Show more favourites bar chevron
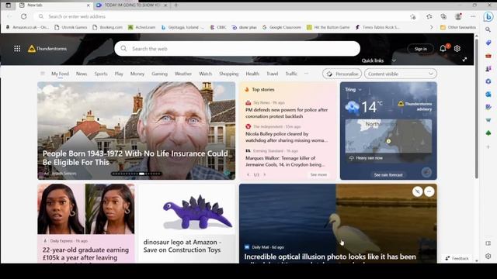Screen dimensions: 497x279 pyautogui.click(x=432, y=28)
